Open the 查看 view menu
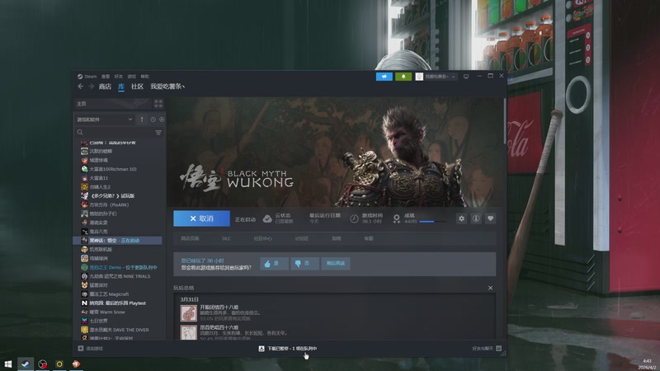This screenshot has width=660, height=371. [106, 76]
